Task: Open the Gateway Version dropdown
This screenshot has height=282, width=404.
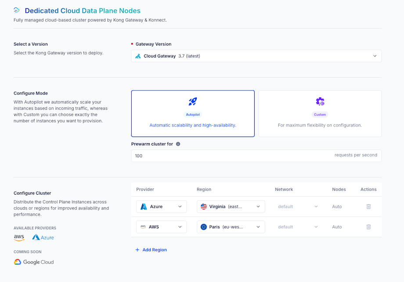Action: (x=375, y=56)
